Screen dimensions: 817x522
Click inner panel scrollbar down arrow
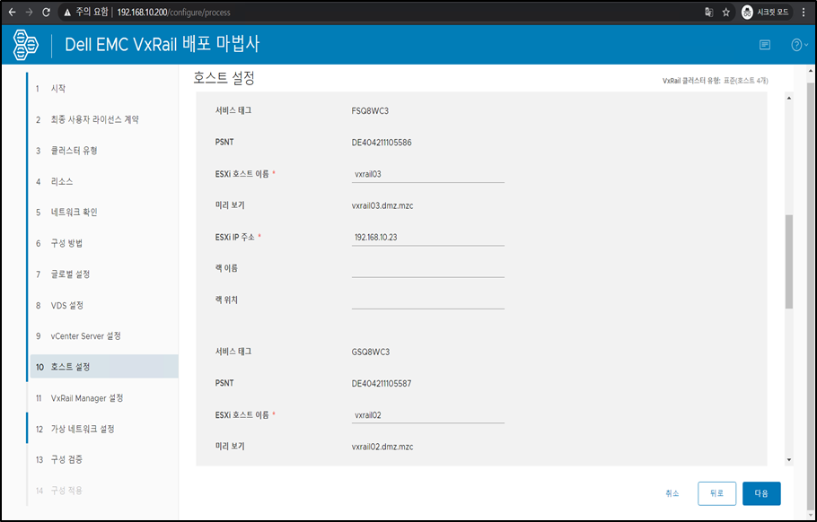click(789, 459)
